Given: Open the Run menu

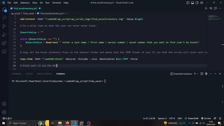Looking at the screenshot, I should (48, 3).
